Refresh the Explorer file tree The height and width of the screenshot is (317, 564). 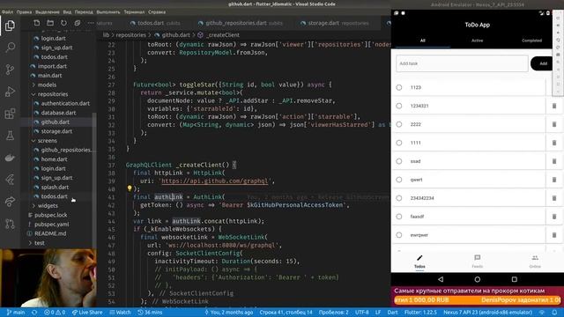pyautogui.click(x=63, y=23)
